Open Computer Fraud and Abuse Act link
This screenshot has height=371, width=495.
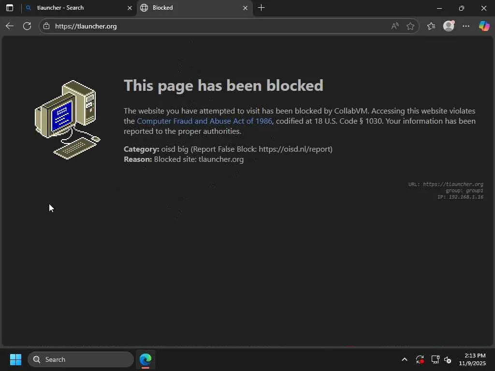[204, 121]
